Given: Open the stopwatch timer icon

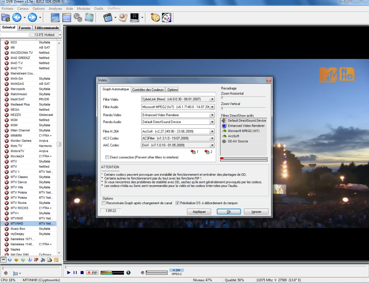Looking at the screenshot, I should coord(155,18).
